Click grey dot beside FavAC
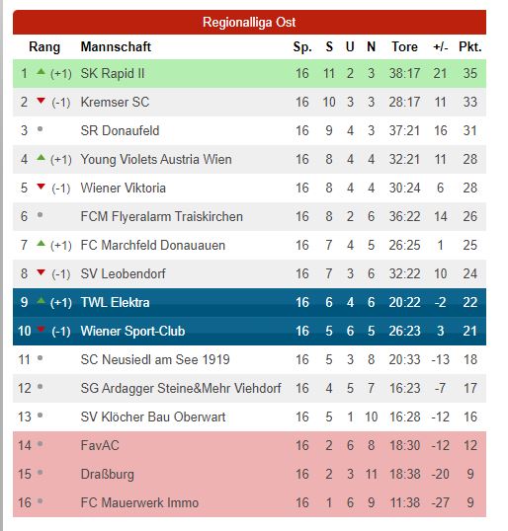 click(40, 443)
